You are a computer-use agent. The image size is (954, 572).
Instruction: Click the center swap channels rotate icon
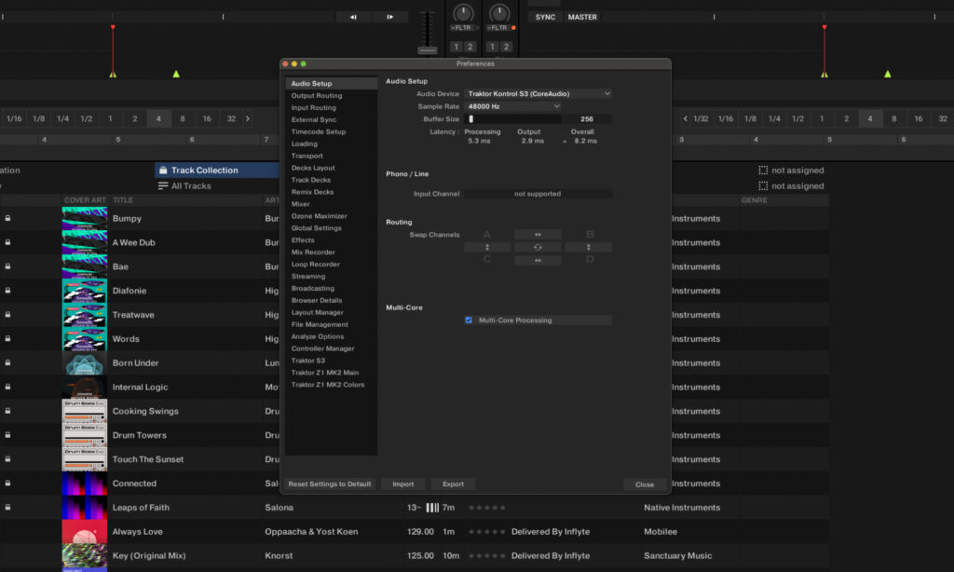pyautogui.click(x=538, y=248)
